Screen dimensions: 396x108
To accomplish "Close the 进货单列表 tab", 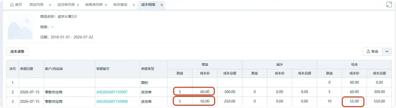I will click(x=78, y=5).
